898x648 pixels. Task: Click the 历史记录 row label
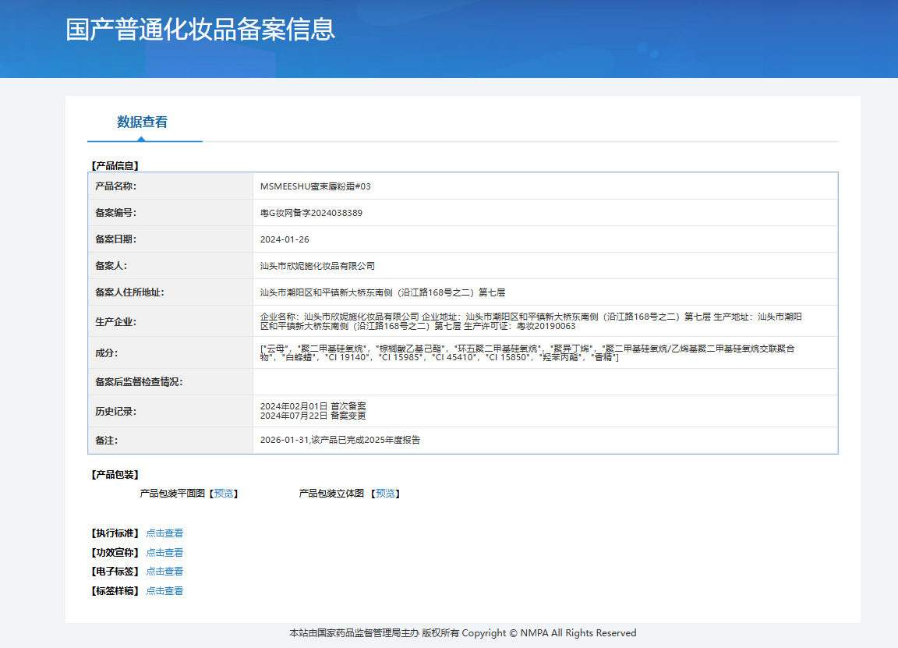coord(115,412)
